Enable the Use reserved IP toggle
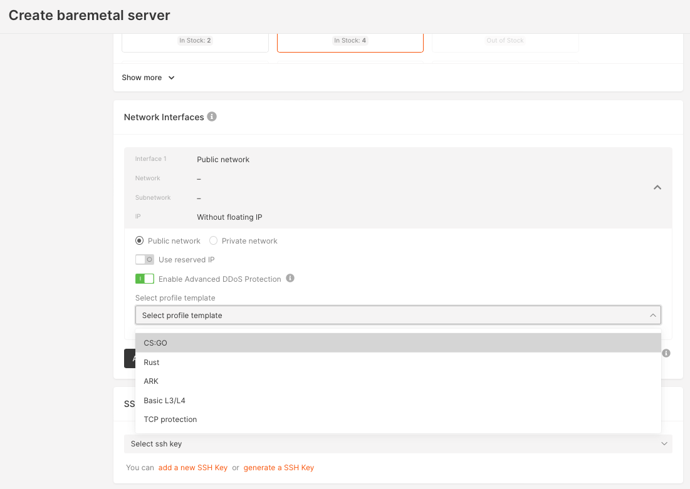The height and width of the screenshot is (489, 690). [144, 259]
